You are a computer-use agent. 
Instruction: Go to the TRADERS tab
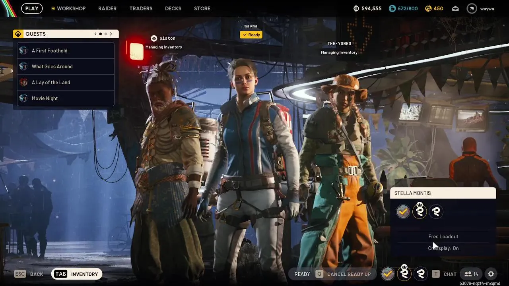[x=141, y=8]
